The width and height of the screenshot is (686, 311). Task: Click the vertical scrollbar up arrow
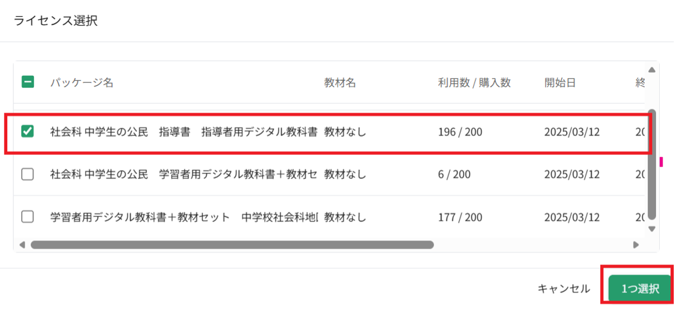(651, 70)
